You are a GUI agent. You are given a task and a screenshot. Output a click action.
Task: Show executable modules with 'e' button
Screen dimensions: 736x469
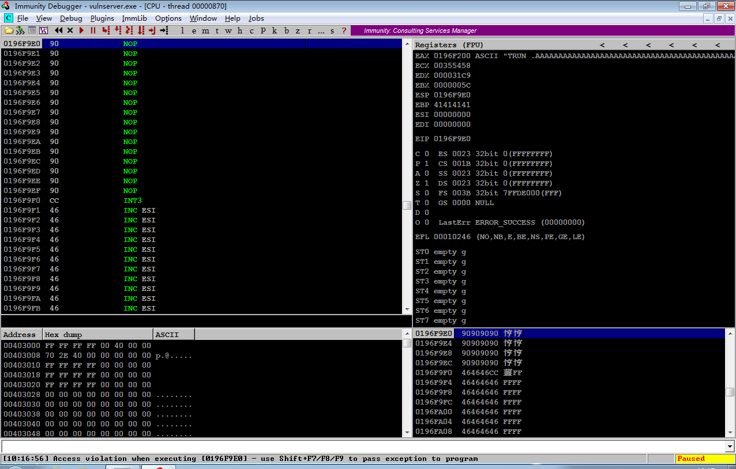[194, 31]
